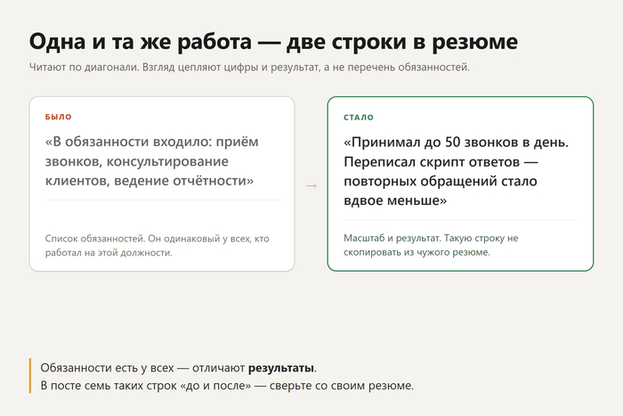The width and height of the screenshot is (623, 416).
Task: Click the quote «В обязанности входило: приём звонков…»
Action: point(152,161)
